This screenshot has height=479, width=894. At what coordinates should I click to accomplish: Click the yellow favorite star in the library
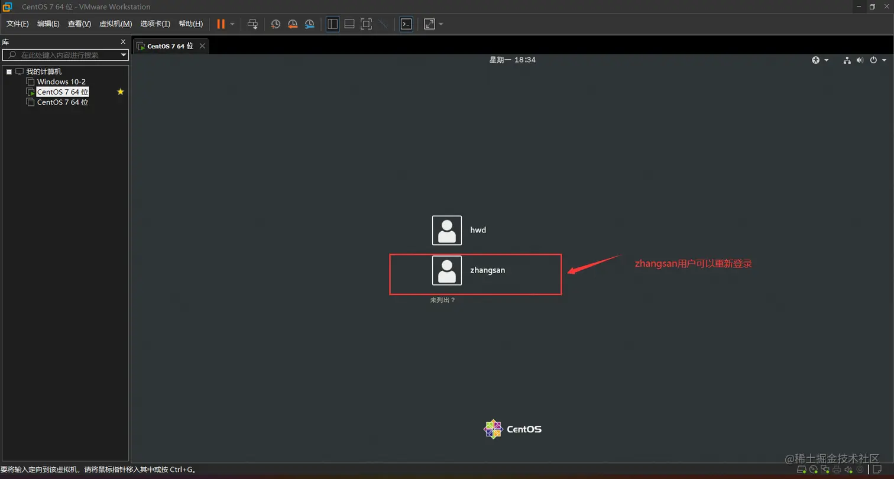tap(121, 92)
